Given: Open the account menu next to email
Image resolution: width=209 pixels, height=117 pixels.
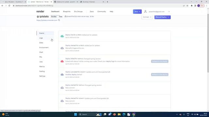Looking at the screenshot, I should [x=169, y=12].
